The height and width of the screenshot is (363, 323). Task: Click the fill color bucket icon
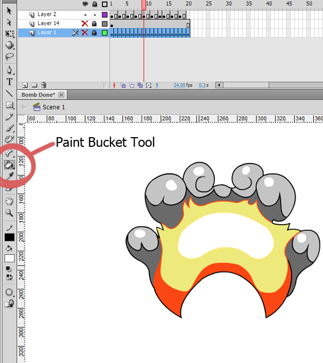point(9,248)
